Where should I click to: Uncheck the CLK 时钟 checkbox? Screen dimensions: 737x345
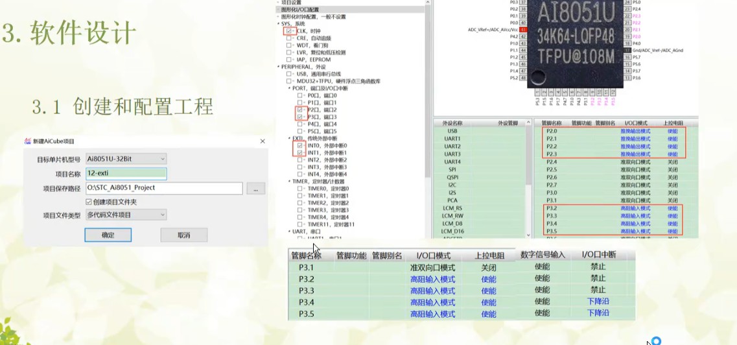point(289,31)
